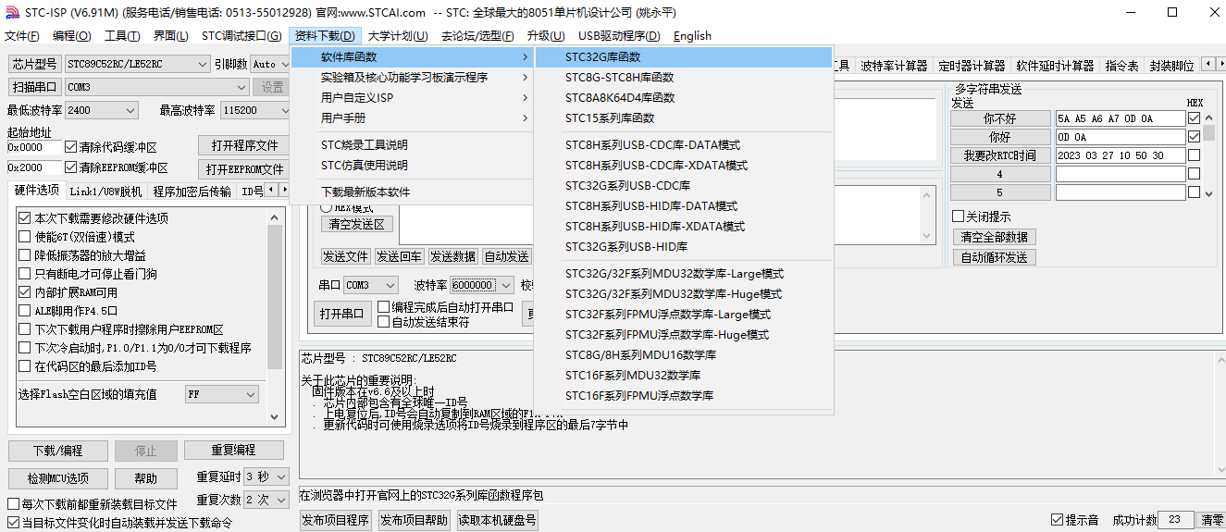Open chip model STC89C52RC/LE52RC dropdown
Image resolution: width=1226 pixels, height=532 pixels.
coord(137,64)
